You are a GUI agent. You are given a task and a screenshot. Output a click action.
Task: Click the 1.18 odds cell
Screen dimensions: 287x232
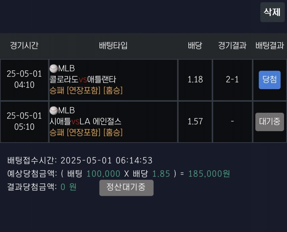pos(195,80)
